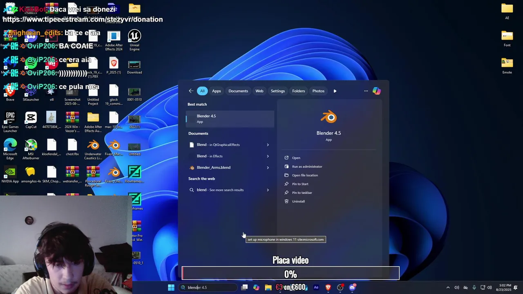This screenshot has height=294, width=523.
Task: Open CapCut desktop shortcut
Action: (x=31, y=120)
